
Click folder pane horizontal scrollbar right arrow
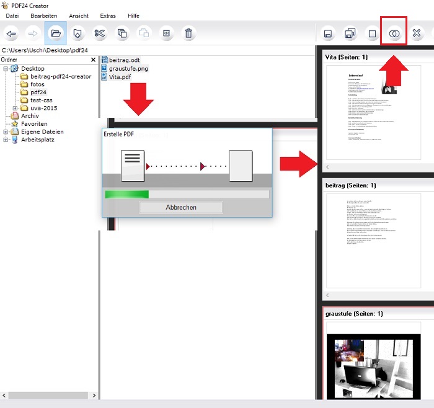(94, 395)
